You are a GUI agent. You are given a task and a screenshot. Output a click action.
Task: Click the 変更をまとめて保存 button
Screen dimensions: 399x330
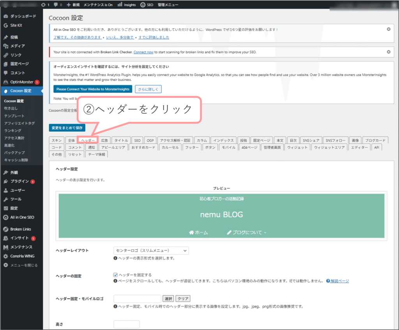point(67,128)
